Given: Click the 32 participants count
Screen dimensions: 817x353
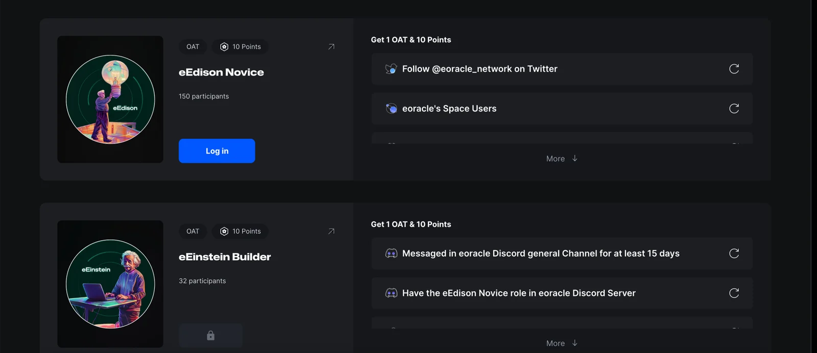Looking at the screenshot, I should click(x=202, y=281).
